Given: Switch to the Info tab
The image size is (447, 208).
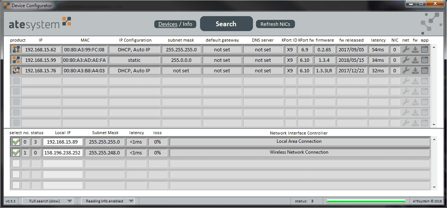Looking at the screenshot, I should click(x=188, y=24).
